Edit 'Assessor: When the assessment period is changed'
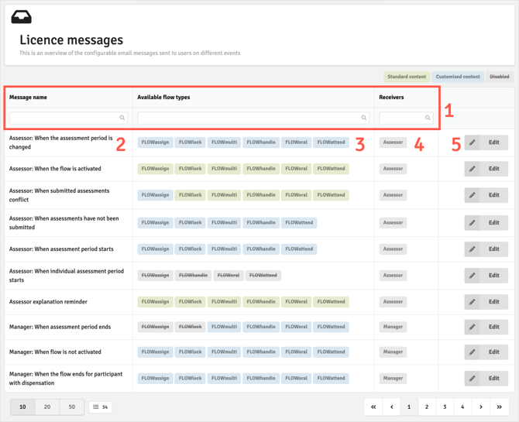Viewport: 519px width, 422px height. point(486,142)
